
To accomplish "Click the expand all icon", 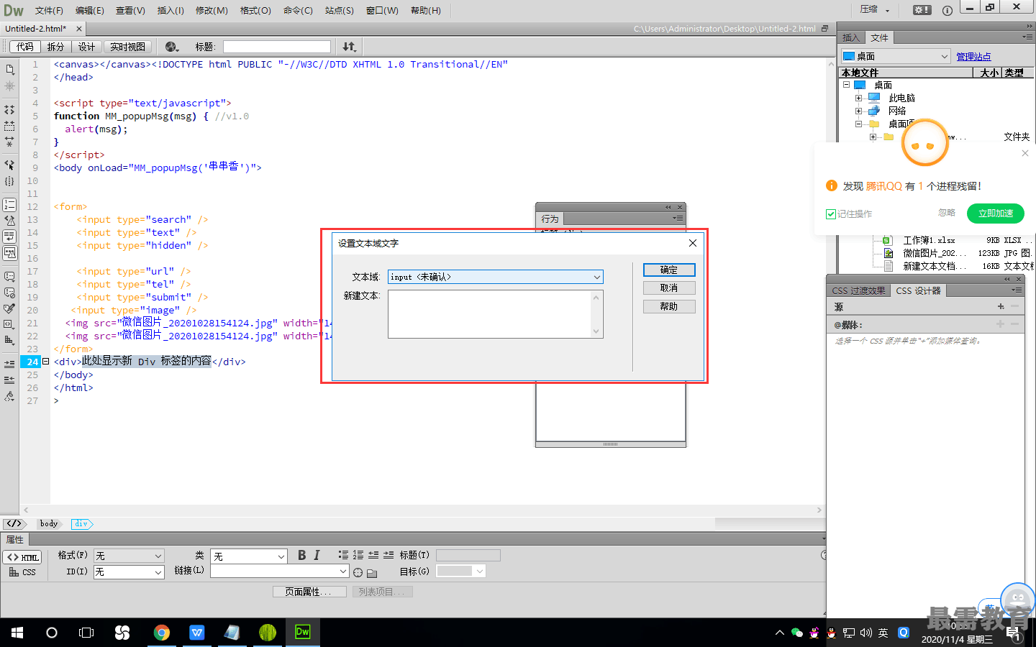I will pos(9,142).
